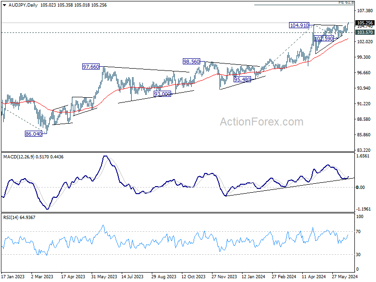The image size is (376, 282).
Task: Select the 12 Jan 2024 date label
Action: (253, 276)
